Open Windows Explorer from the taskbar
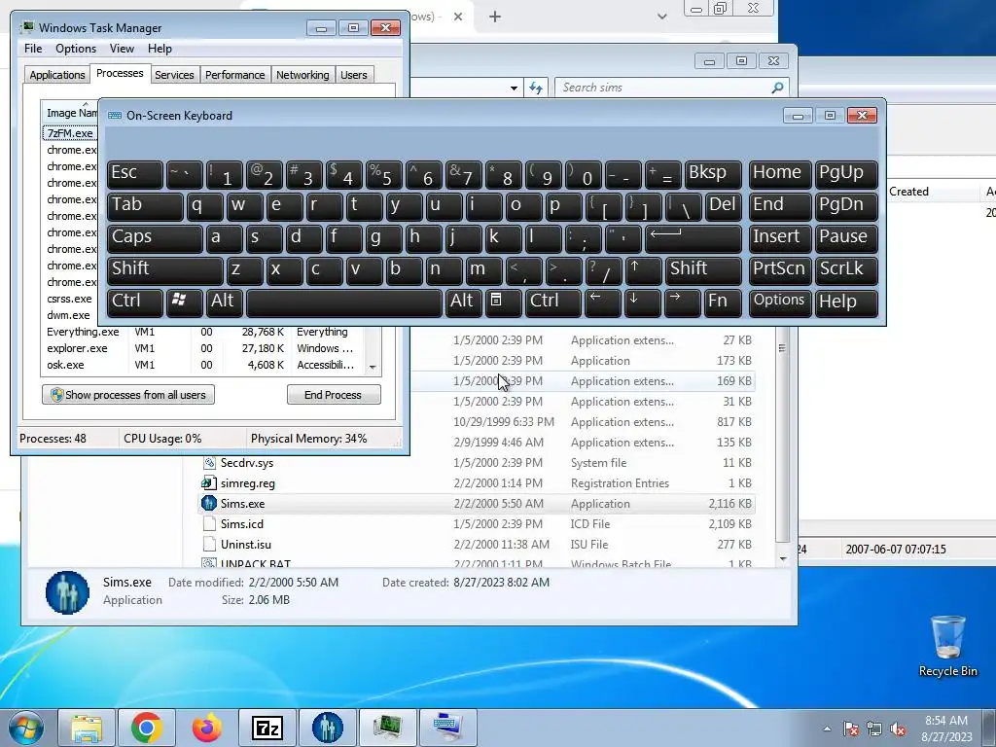This screenshot has width=996, height=747. tap(87, 728)
